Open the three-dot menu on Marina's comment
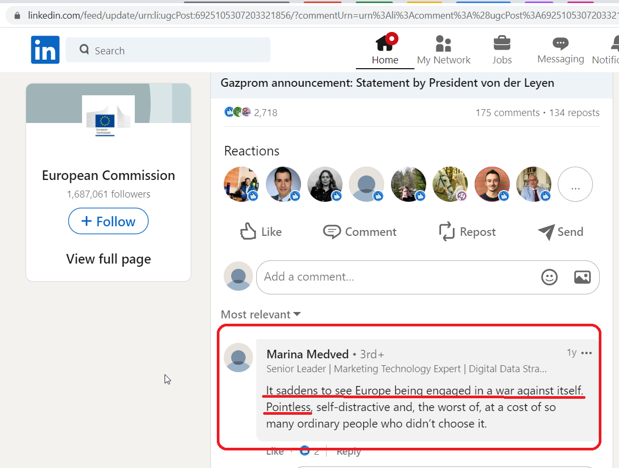 (587, 353)
